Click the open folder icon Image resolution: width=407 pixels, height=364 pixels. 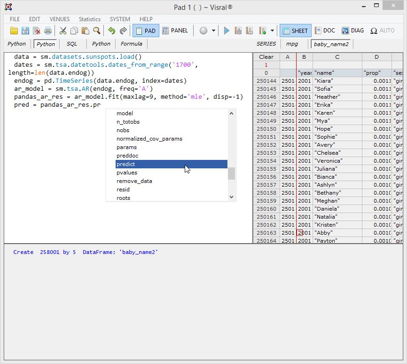click(14, 31)
